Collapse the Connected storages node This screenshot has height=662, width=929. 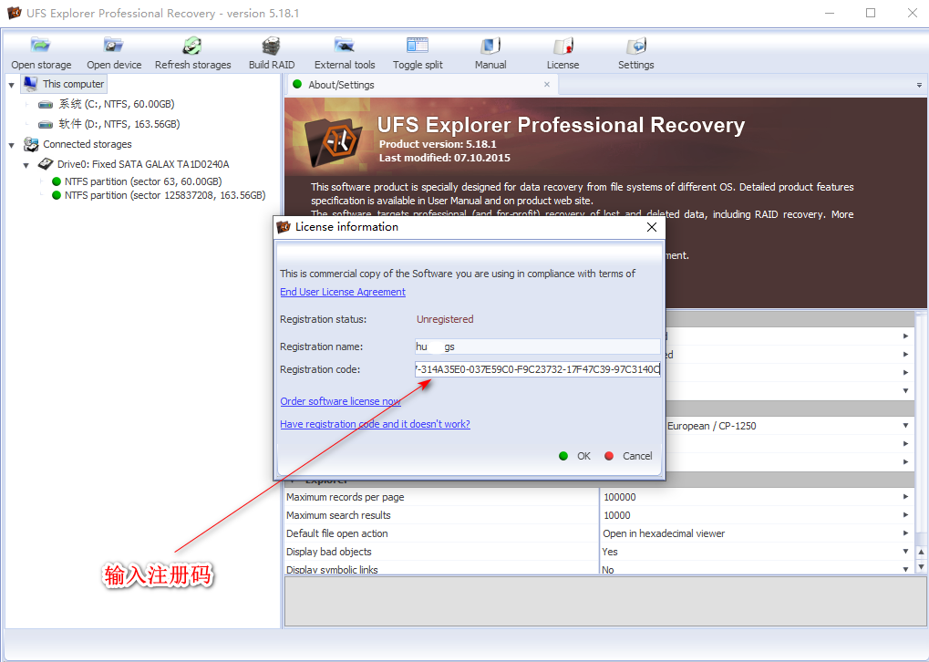[x=11, y=145]
